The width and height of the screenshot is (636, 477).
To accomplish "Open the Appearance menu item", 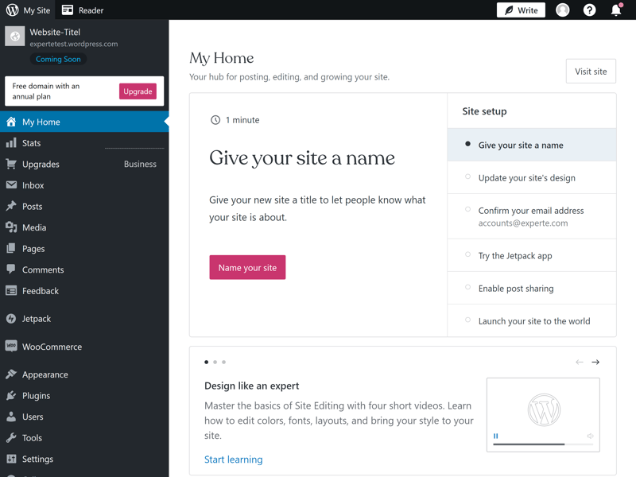I will (x=45, y=374).
